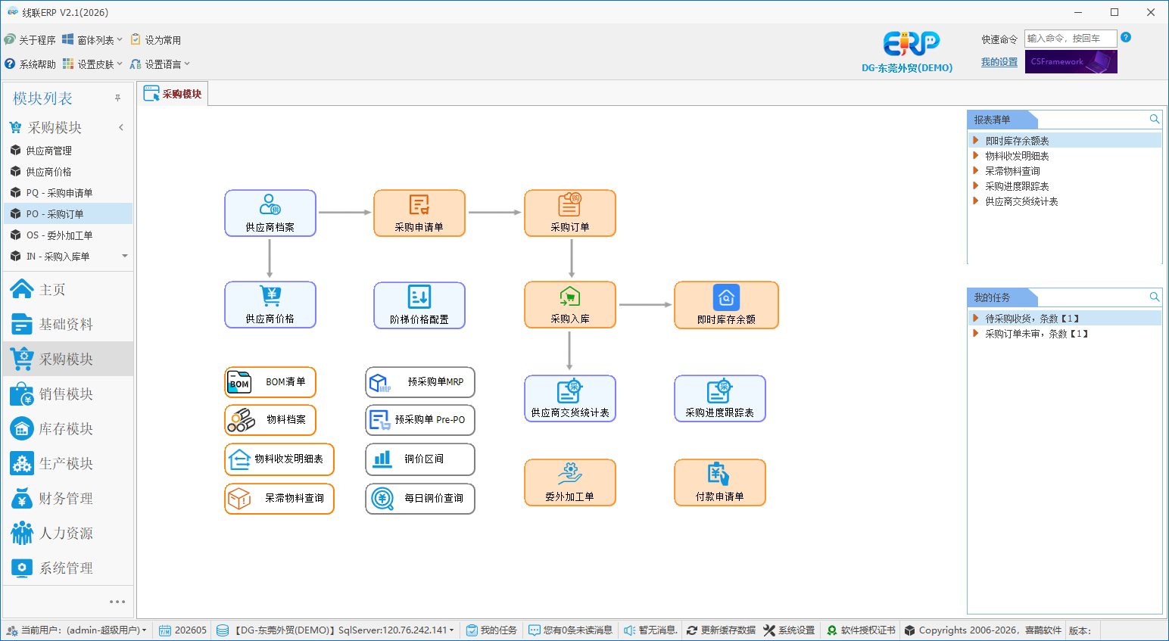The height and width of the screenshot is (641, 1169).
Task: Open the BOM清单 icon button
Action: click(270, 382)
